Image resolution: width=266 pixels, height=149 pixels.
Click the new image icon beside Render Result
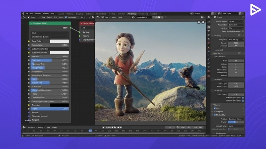tap(156, 17)
